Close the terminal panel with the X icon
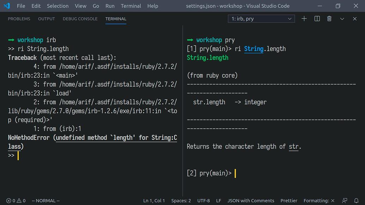This screenshot has width=365, height=205. coord(354,19)
